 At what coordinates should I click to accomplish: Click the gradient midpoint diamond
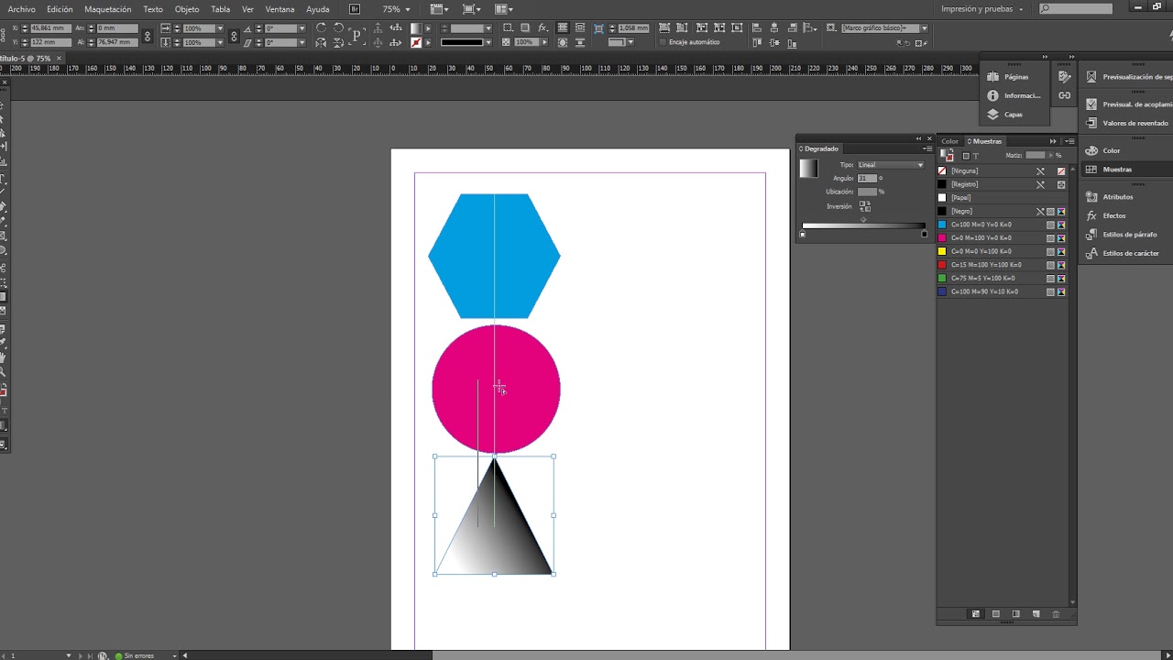pos(863,220)
